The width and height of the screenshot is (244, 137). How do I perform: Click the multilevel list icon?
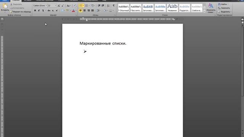pos(92,6)
